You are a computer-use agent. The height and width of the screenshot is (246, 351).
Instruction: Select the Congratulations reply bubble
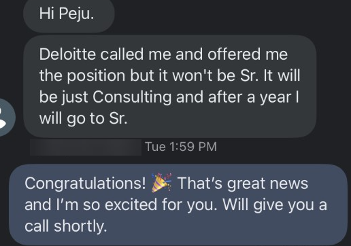coord(178,205)
